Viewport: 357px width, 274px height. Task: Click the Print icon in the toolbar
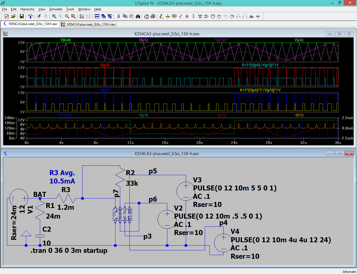click(153, 16)
